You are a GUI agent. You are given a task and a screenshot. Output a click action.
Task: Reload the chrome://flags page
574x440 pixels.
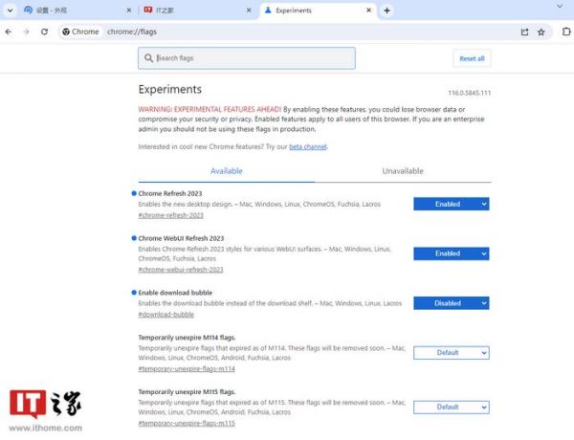coord(44,32)
